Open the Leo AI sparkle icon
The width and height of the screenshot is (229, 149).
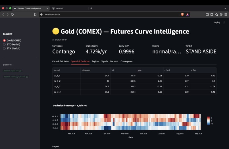[216, 15]
